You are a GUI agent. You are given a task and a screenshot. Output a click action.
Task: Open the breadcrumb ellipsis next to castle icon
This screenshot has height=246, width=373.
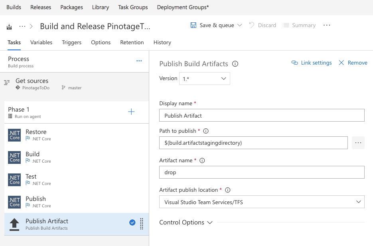point(22,26)
